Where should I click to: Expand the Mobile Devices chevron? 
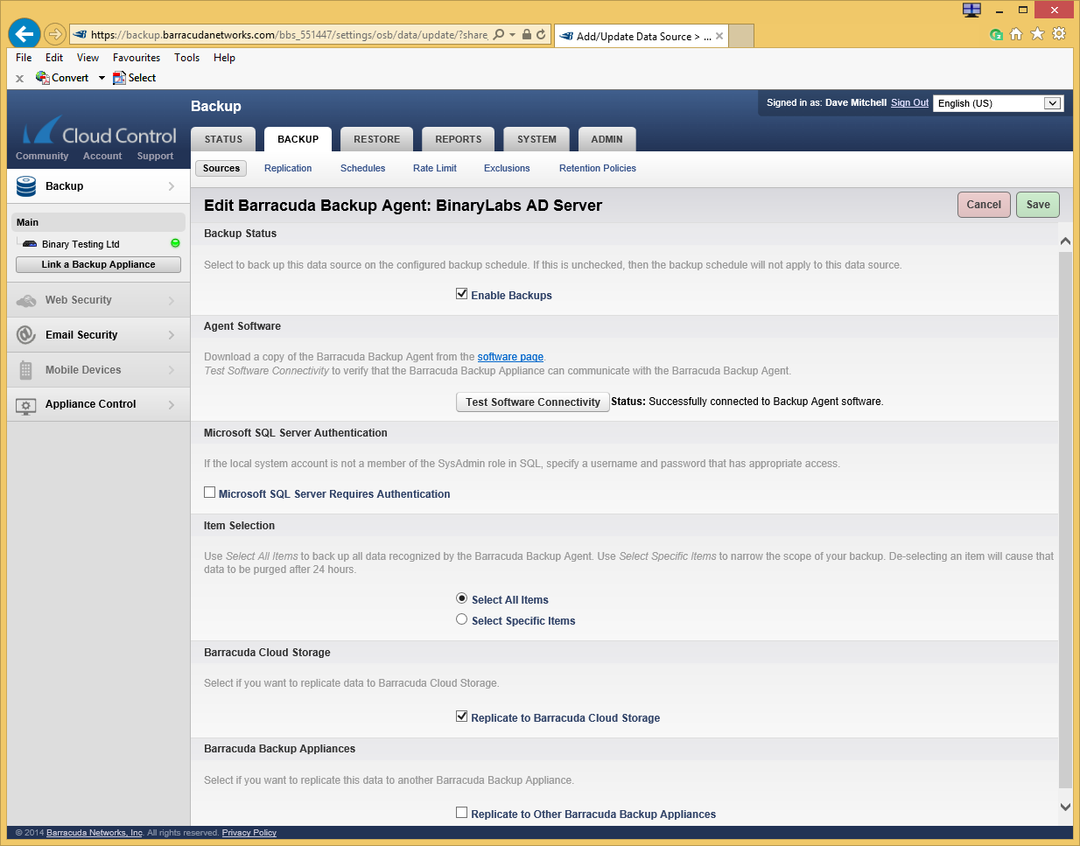pyautogui.click(x=172, y=370)
